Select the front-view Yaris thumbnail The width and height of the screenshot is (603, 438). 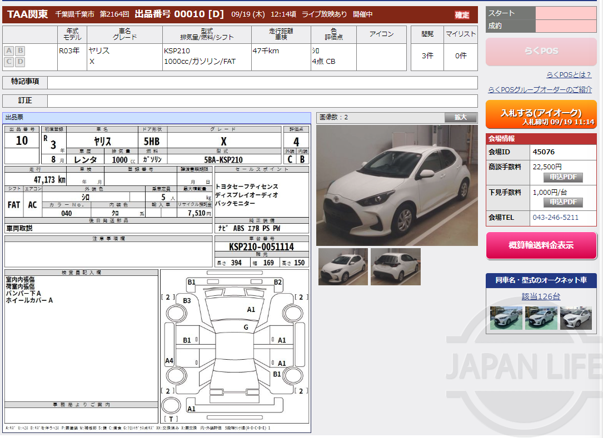[x=342, y=266]
